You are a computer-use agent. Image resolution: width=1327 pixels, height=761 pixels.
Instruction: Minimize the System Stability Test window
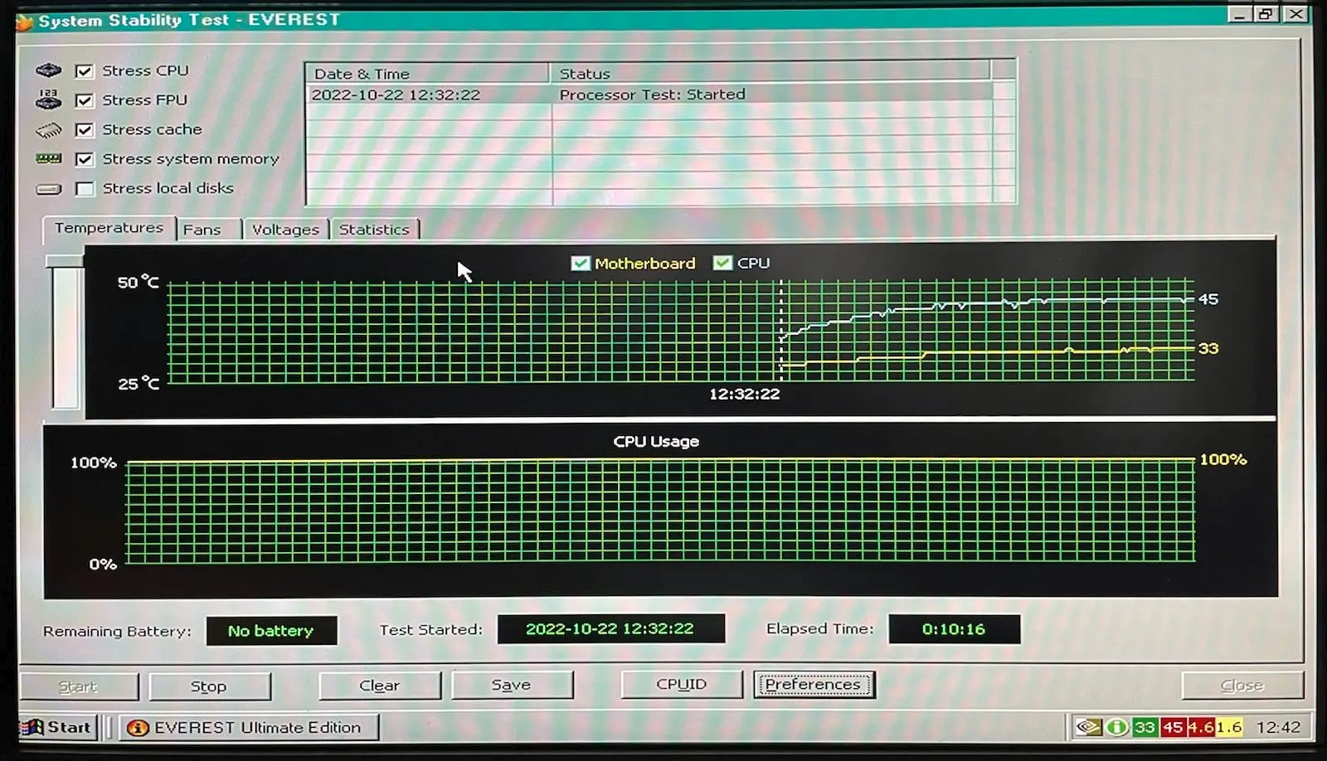pos(1239,14)
